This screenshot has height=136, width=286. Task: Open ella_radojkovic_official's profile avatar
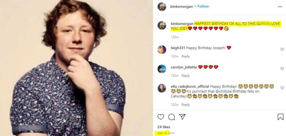(x=162, y=88)
